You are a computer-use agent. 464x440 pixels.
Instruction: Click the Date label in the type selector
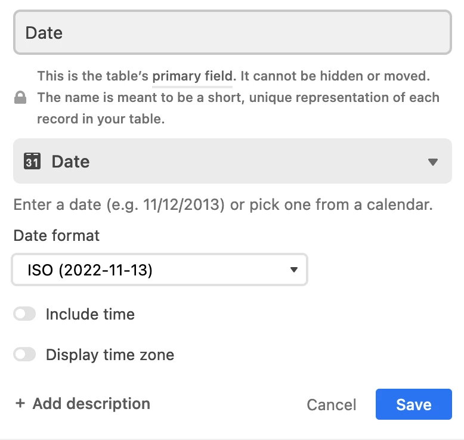click(71, 162)
